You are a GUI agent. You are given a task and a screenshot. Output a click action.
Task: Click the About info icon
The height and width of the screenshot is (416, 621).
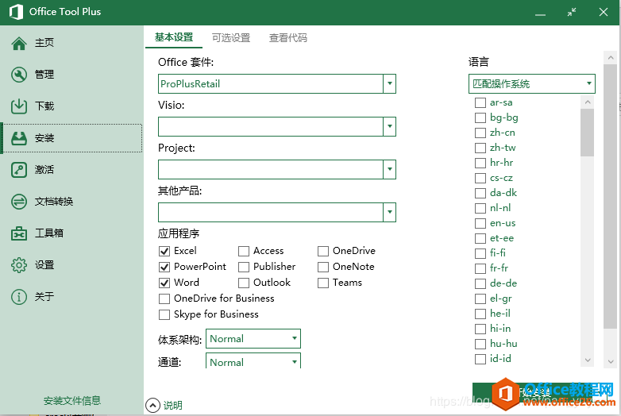[x=19, y=297]
